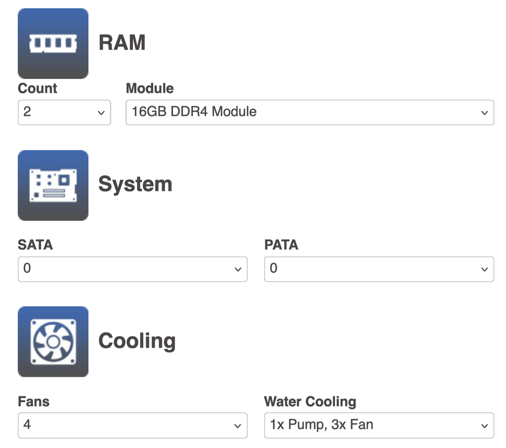Image resolution: width=506 pixels, height=448 pixels.
Task: Click the RAM section heading
Action: [x=122, y=43]
